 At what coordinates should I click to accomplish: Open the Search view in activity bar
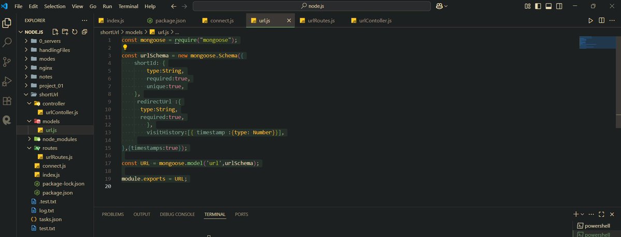tap(7, 42)
